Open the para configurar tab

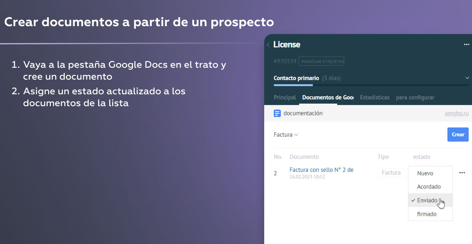tap(415, 97)
